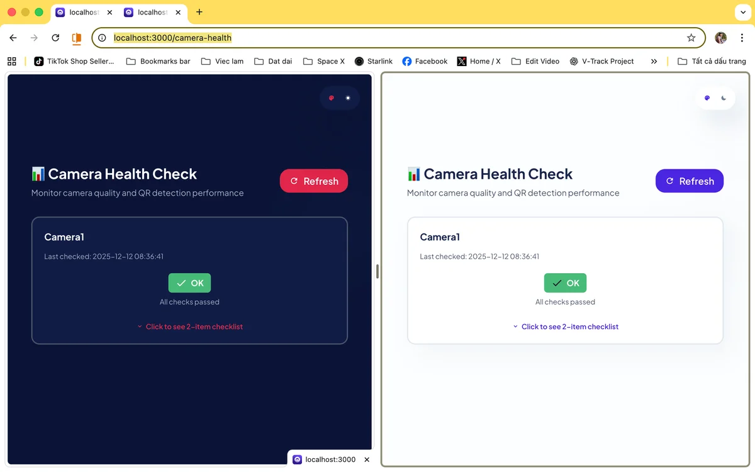Click the orange side panel icon near the reload button
The width and height of the screenshot is (755, 472).
76,38
